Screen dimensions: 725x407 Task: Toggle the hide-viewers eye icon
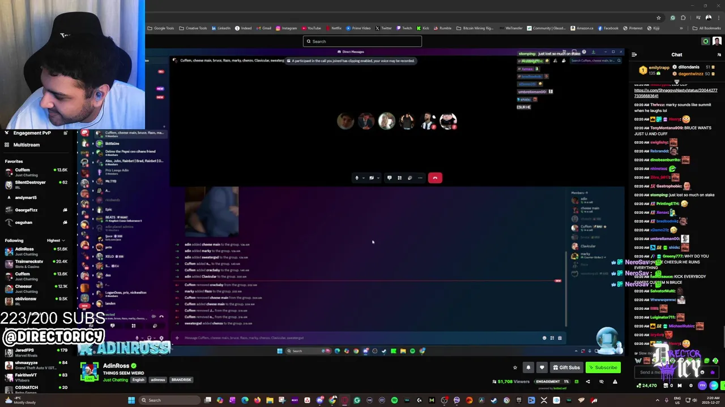pos(602,382)
